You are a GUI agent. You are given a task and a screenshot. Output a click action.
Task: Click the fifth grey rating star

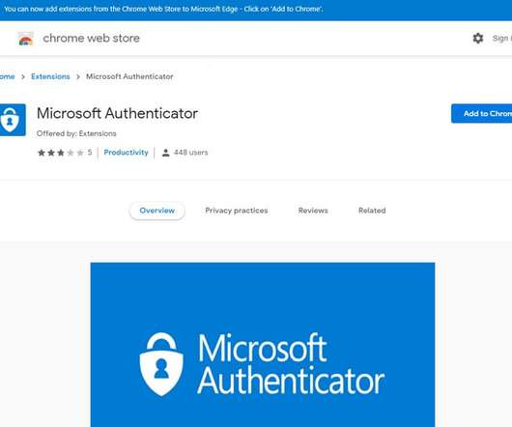pyautogui.click(x=80, y=153)
